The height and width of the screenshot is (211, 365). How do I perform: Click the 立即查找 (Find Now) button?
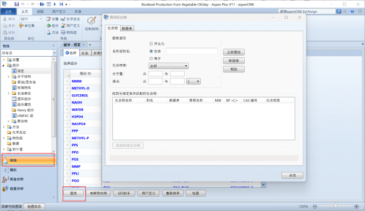[x=233, y=52]
